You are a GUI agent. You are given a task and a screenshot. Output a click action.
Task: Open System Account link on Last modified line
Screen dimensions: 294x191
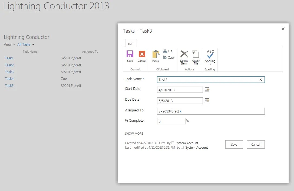[197, 148]
